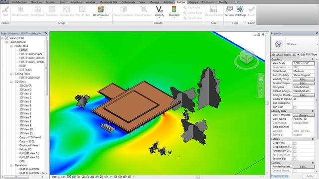
Task: Toggle the Far Clip Active checkbox
Action: tap(295, 155)
